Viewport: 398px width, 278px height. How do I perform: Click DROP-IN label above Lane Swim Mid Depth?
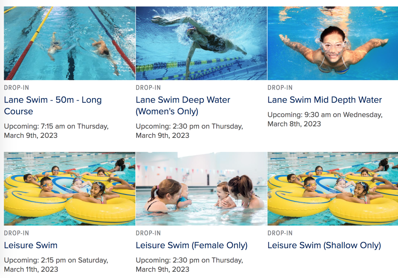280,88
